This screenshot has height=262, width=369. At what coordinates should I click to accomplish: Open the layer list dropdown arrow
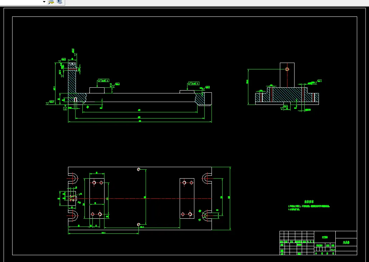point(44,2)
